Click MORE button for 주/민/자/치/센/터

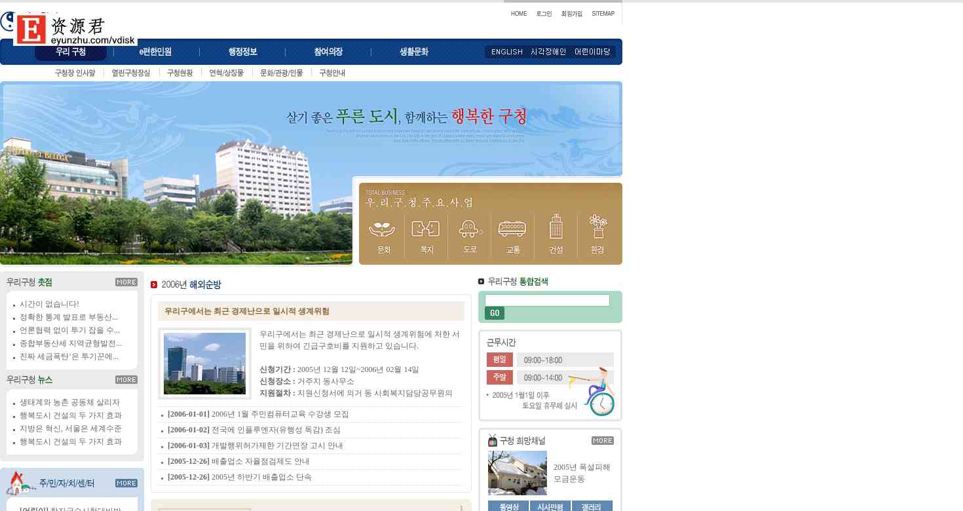point(126,483)
